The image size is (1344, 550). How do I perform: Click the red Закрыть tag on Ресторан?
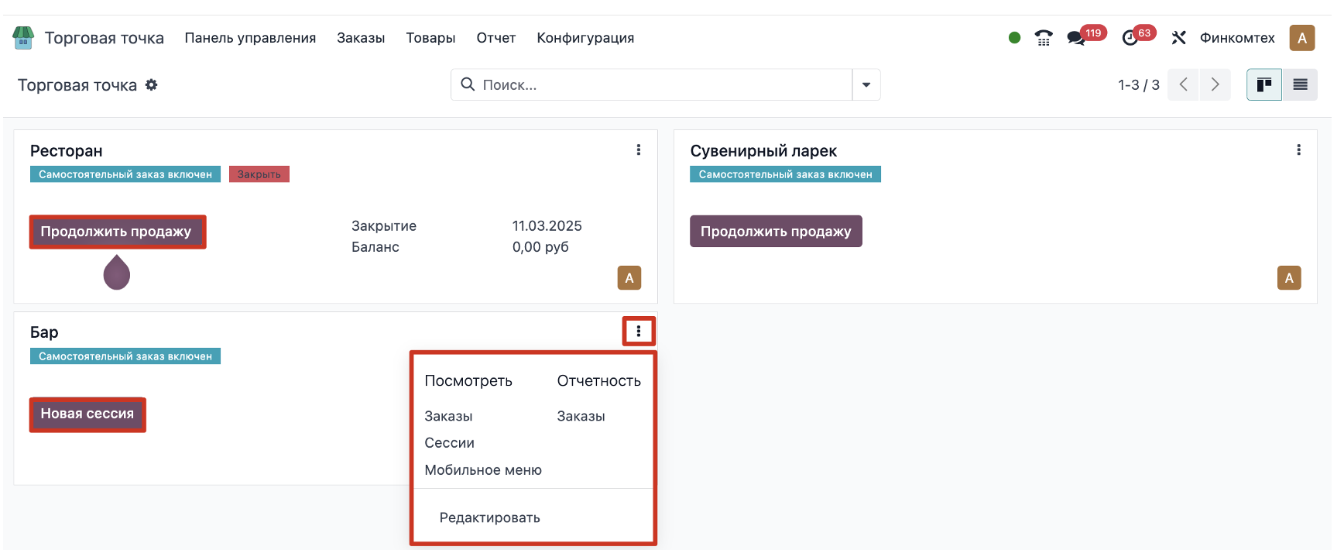click(259, 174)
